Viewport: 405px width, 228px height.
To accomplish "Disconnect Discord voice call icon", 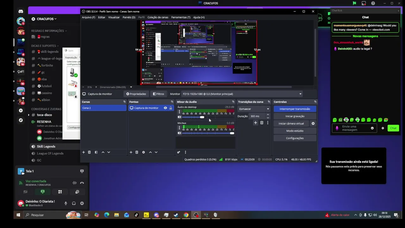I will (x=82, y=183).
